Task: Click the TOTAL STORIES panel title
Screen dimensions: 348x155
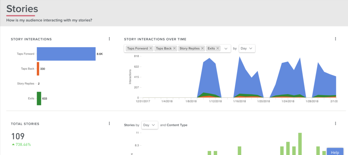Action: pos(25,124)
